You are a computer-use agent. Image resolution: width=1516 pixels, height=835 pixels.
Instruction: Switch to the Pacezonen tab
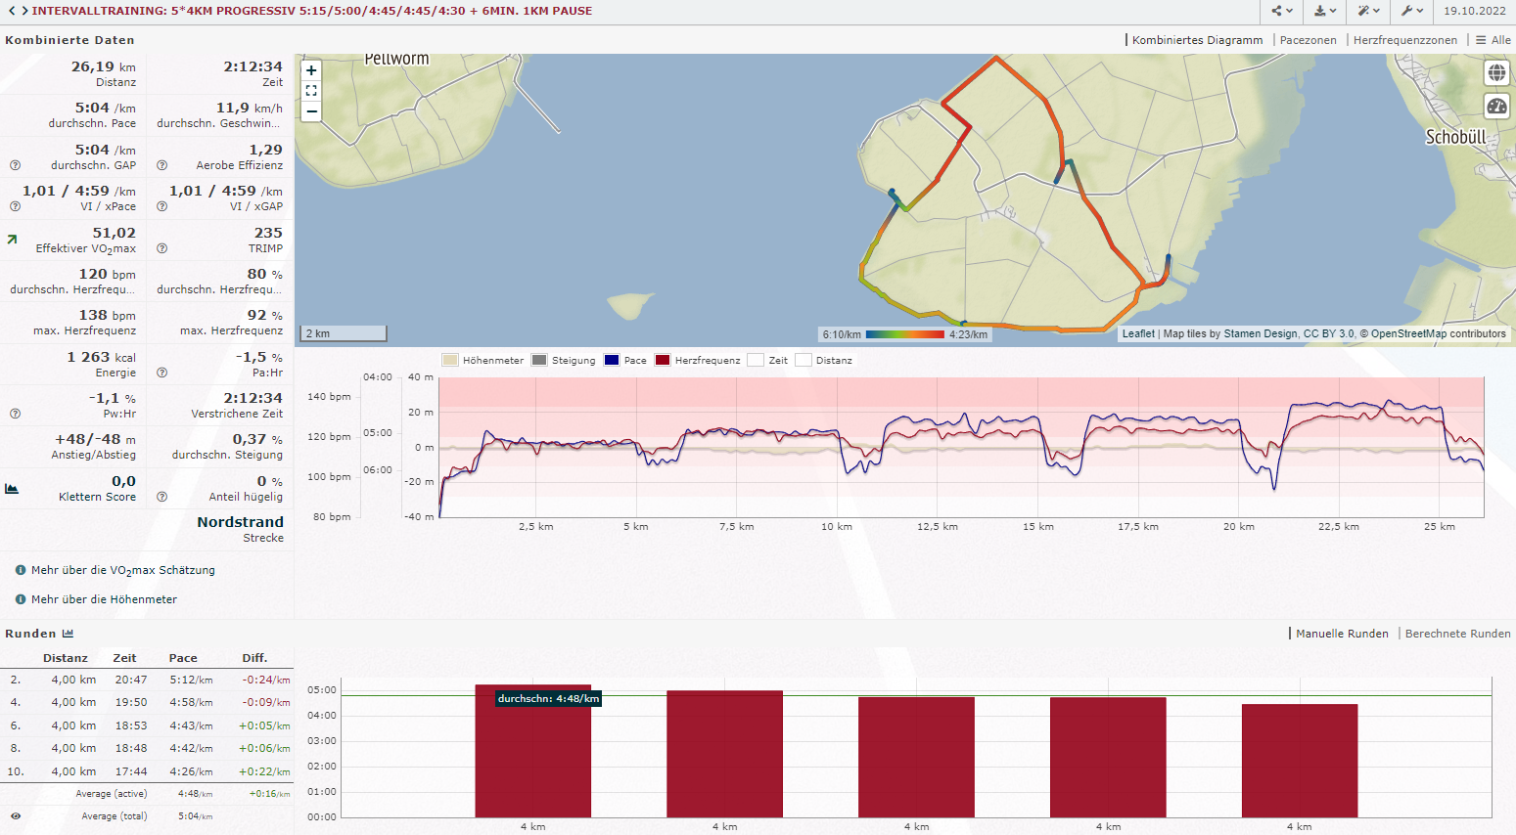pyautogui.click(x=1308, y=40)
